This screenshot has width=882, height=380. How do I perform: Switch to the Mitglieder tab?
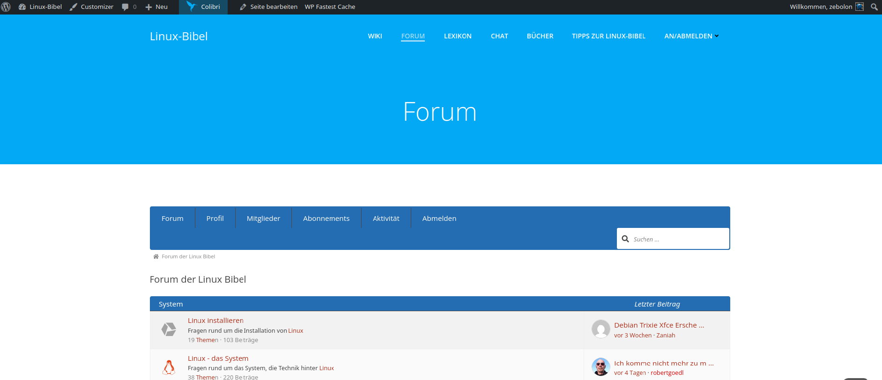[x=263, y=219]
